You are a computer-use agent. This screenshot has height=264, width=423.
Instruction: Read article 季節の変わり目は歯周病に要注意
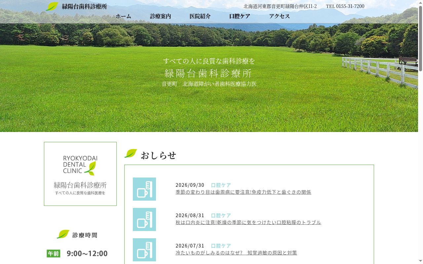pyautogui.click(x=243, y=192)
